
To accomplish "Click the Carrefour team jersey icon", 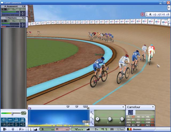I will coord(130,112).
